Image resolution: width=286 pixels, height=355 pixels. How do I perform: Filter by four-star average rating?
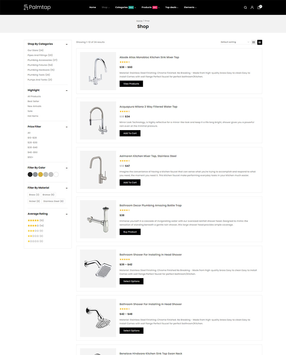tap(36, 225)
